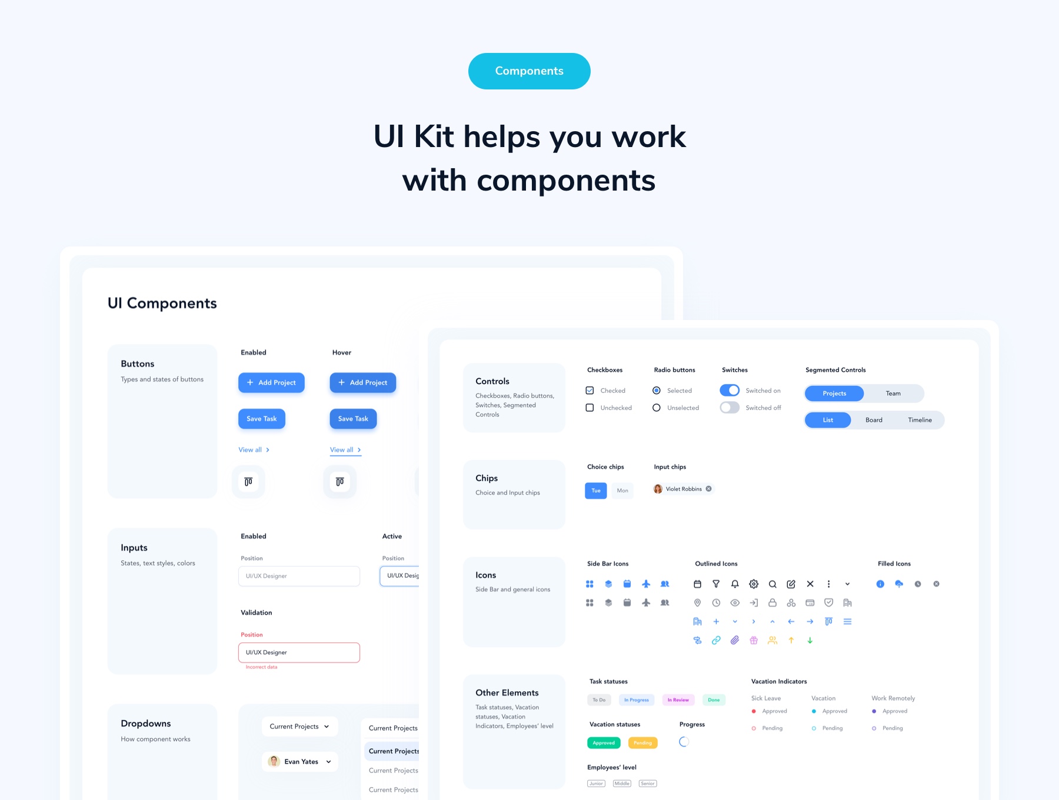
Task: Click the blue airplane Side Bar icon
Action: 646,584
